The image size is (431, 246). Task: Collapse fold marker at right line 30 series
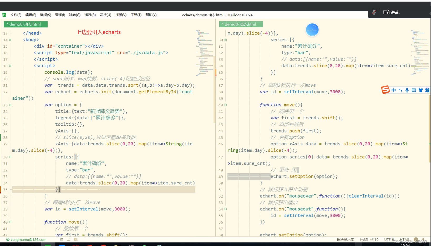point(225,40)
